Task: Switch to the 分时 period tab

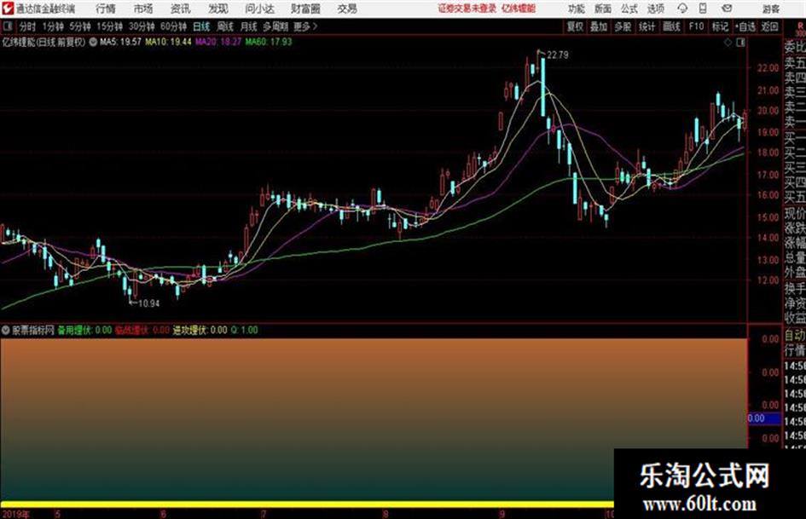Action: point(27,26)
